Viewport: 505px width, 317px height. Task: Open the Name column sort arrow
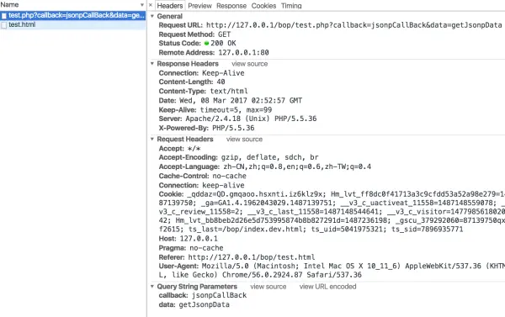(141, 5)
